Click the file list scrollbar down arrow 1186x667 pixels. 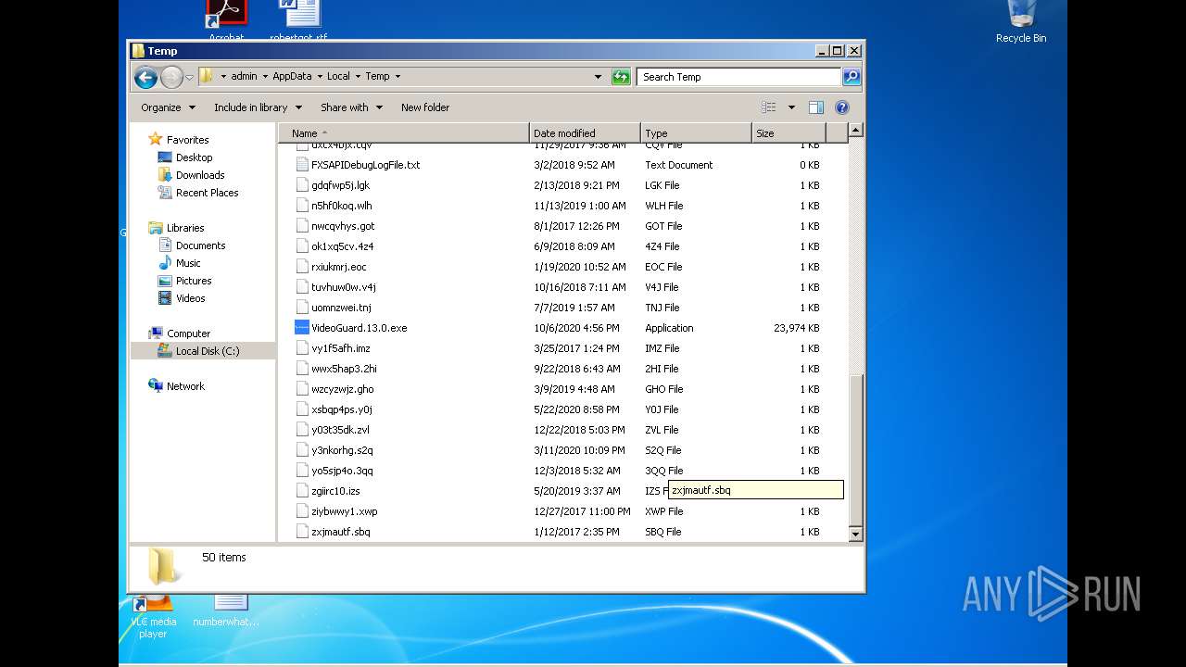point(855,535)
